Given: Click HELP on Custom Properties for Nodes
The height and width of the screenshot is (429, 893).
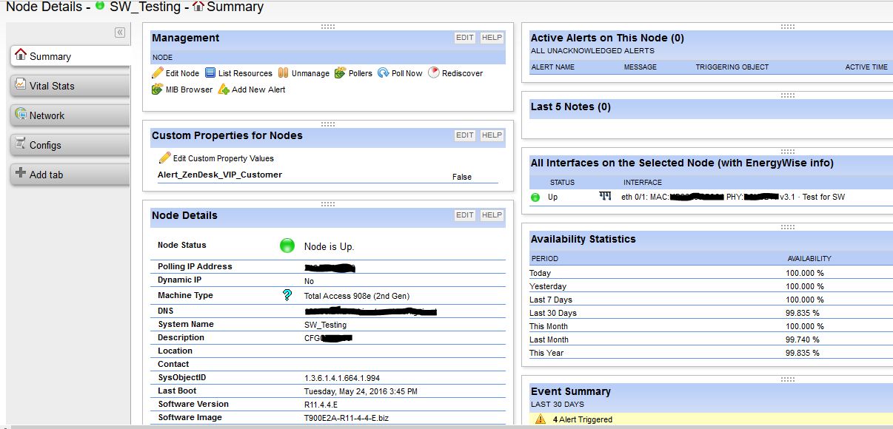Looking at the screenshot, I should [x=492, y=135].
